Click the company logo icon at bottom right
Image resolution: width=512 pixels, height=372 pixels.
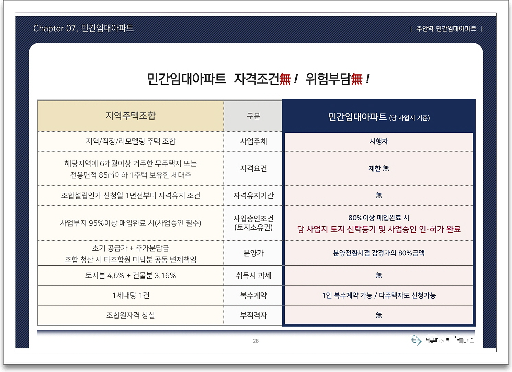416,340
